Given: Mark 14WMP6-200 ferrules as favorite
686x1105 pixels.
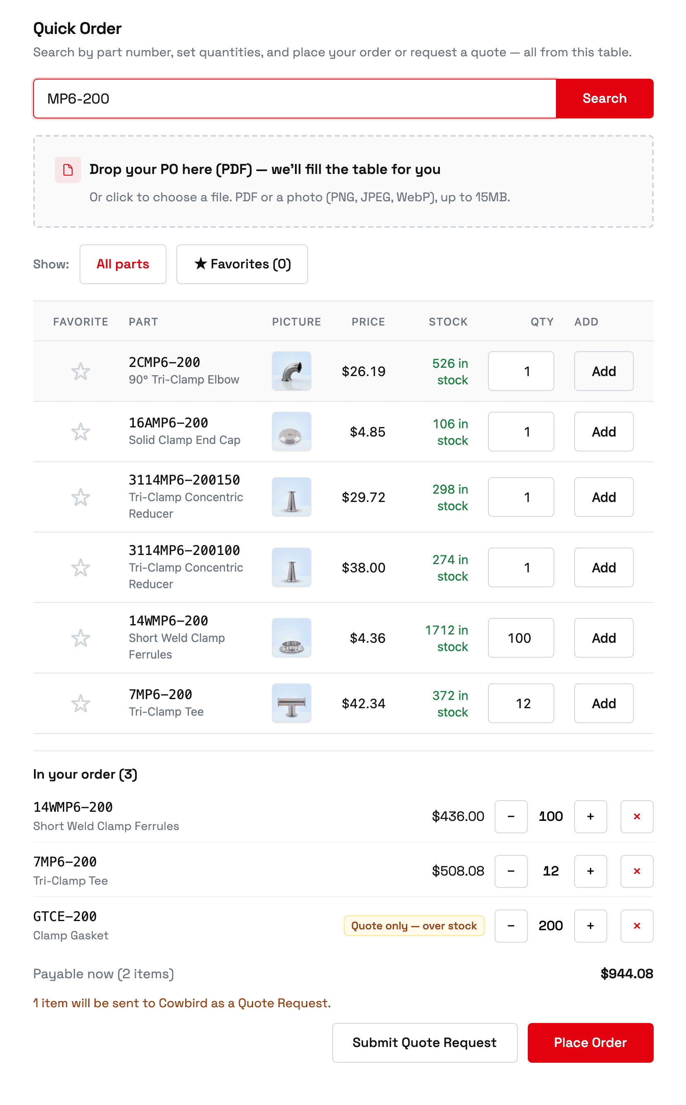Looking at the screenshot, I should click(x=80, y=637).
